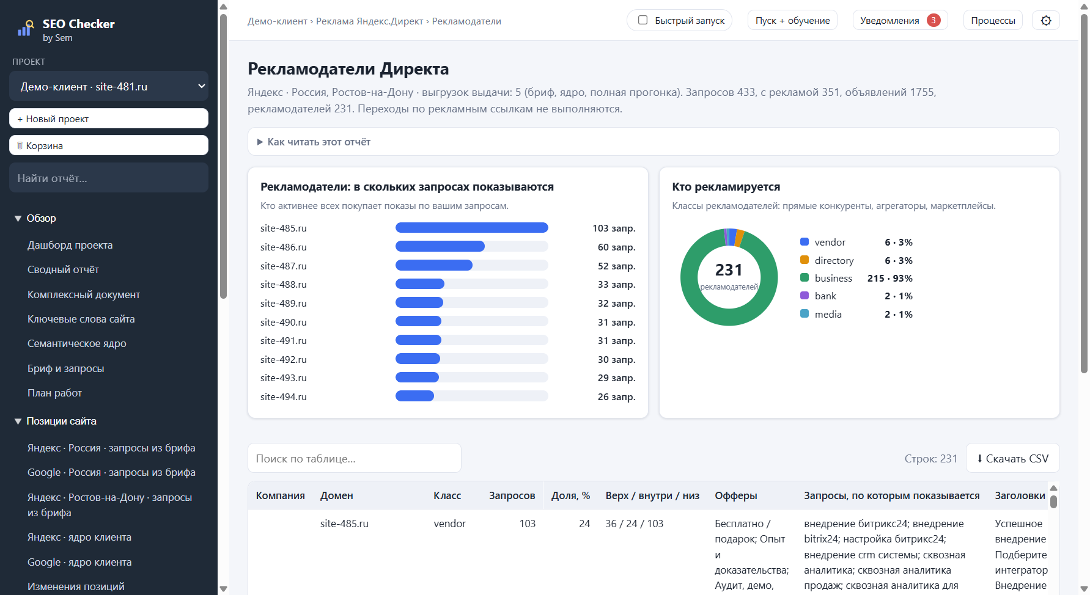This screenshot has height=595, width=1090.
Task: Open Бриф и запросы in sidebar
Action: tap(65, 368)
